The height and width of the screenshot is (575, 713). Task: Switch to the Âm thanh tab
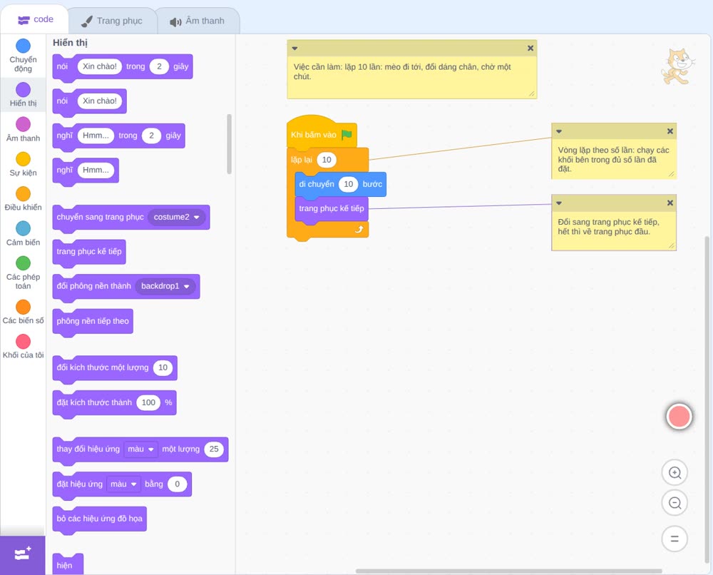point(198,21)
